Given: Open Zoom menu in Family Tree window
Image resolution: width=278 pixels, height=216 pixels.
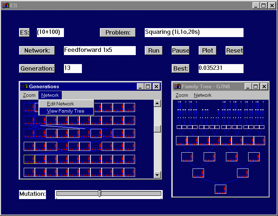Looking at the screenshot, I should (x=182, y=95).
